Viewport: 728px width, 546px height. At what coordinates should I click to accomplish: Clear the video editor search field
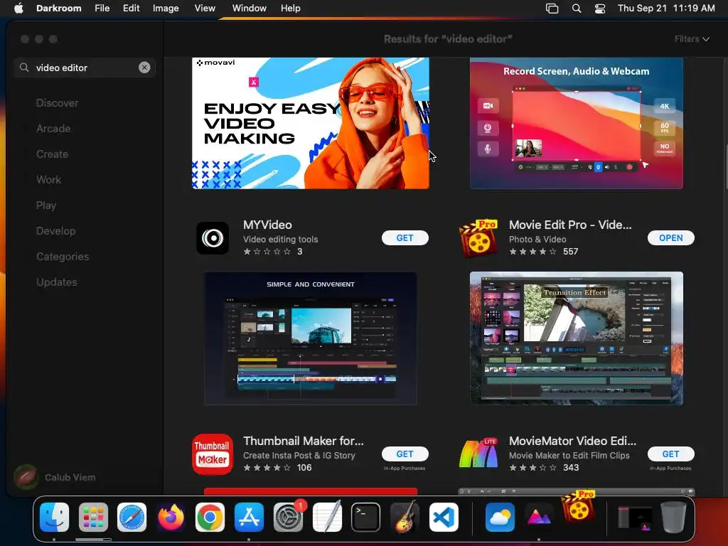[x=144, y=68]
